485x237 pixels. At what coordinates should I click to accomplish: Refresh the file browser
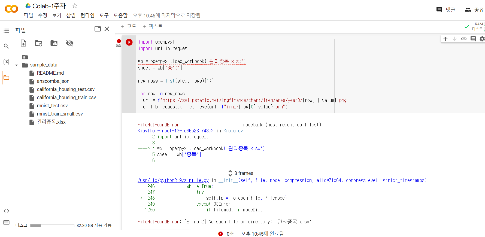[39, 43]
